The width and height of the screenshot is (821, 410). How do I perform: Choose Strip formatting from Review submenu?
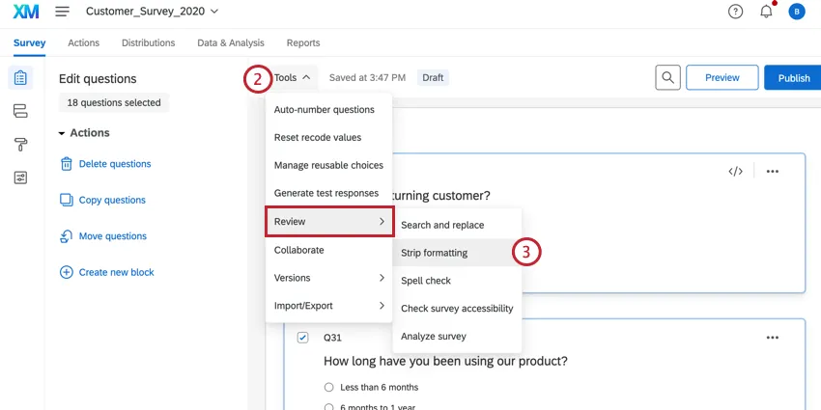(x=434, y=253)
